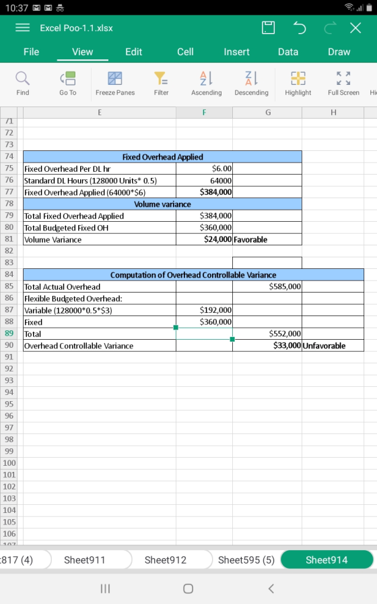Open the Insert tab
Viewport: 377px width, 604px height.
click(x=236, y=52)
